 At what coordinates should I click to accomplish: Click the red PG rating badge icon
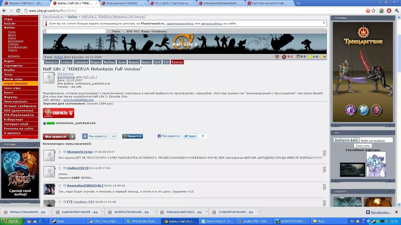284,57
